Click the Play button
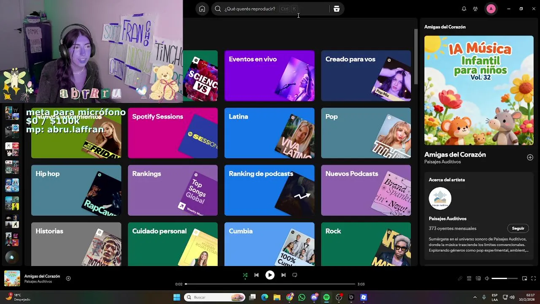The image size is (540, 304). 270,275
